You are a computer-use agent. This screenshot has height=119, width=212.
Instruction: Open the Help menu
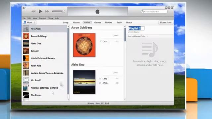pyautogui.click(x=57, y=18)
